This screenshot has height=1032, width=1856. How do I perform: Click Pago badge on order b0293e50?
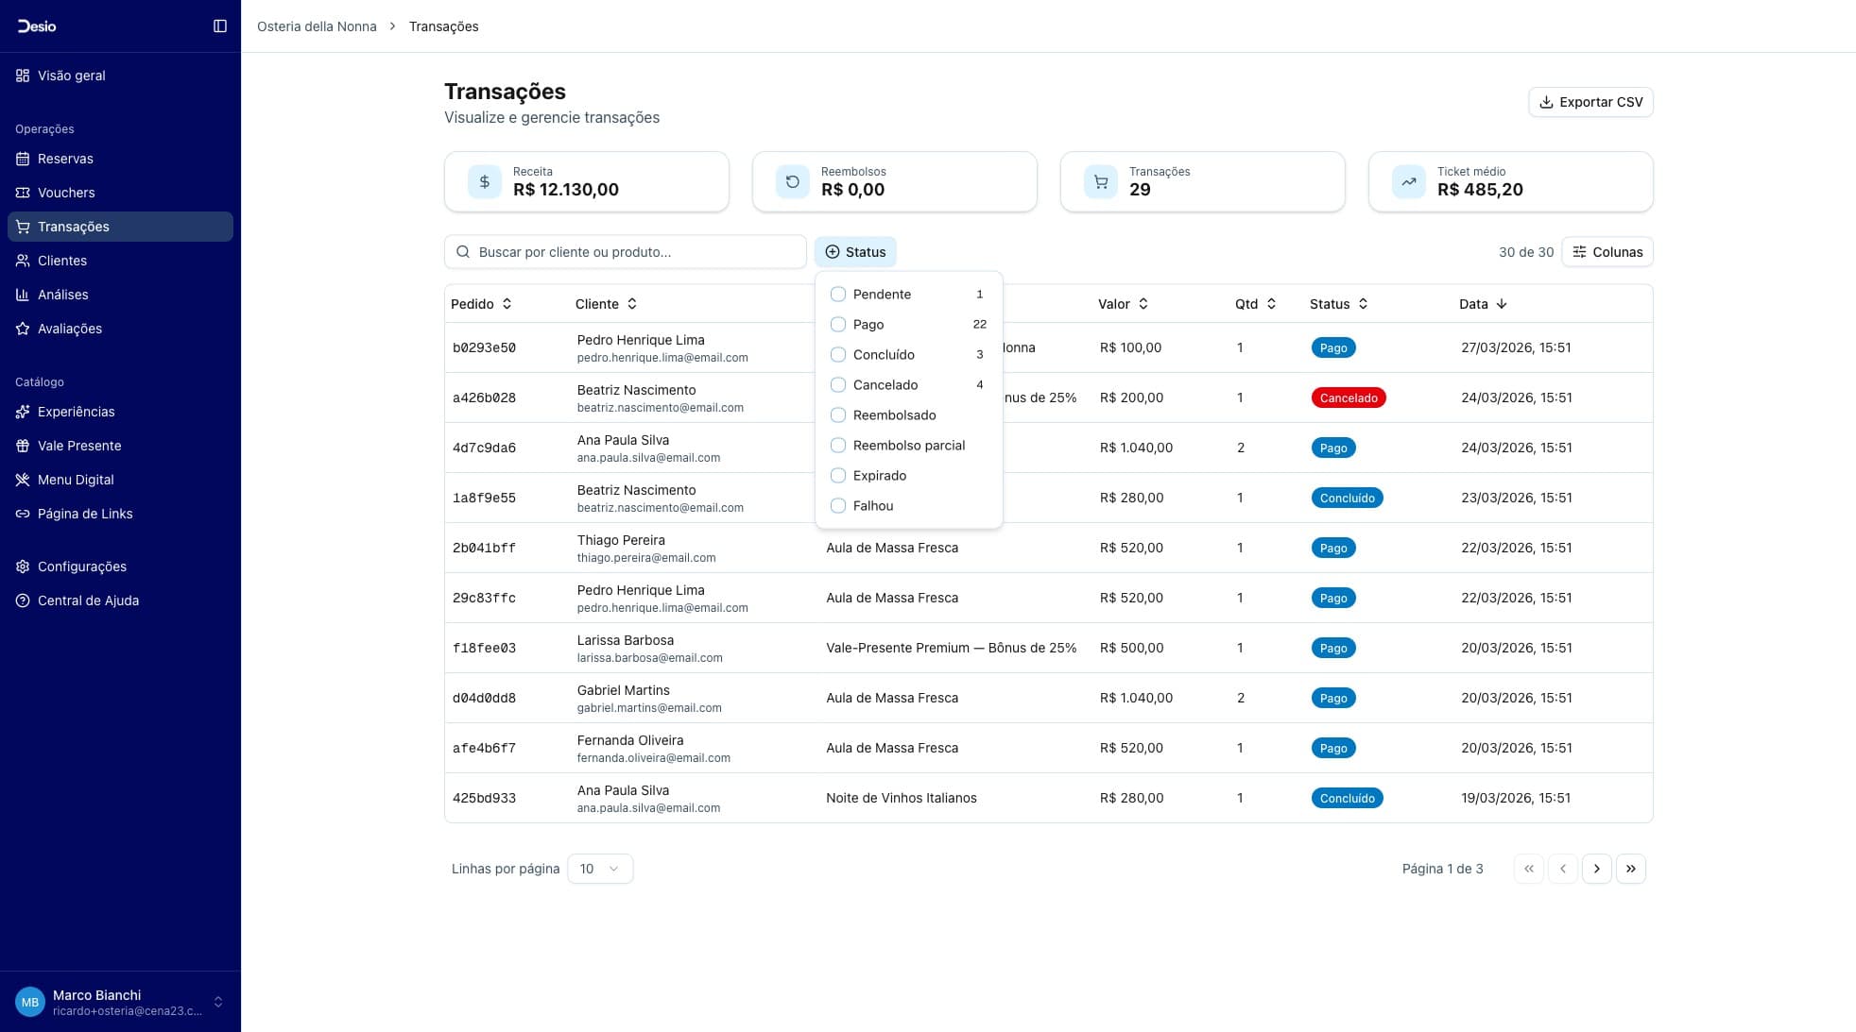click(1333, 347)
